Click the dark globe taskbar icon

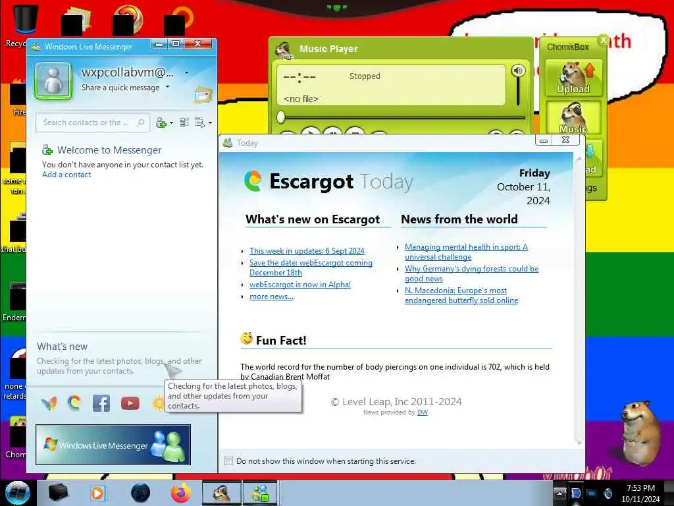(x=141, y=493)
